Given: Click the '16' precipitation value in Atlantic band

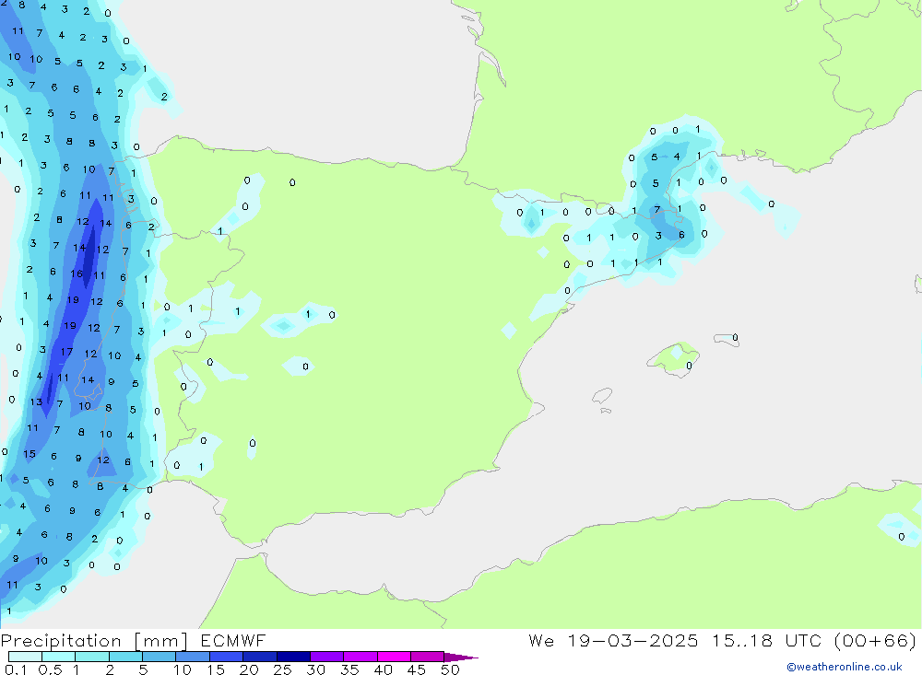Looking at the screenshot, I should 77,273.
